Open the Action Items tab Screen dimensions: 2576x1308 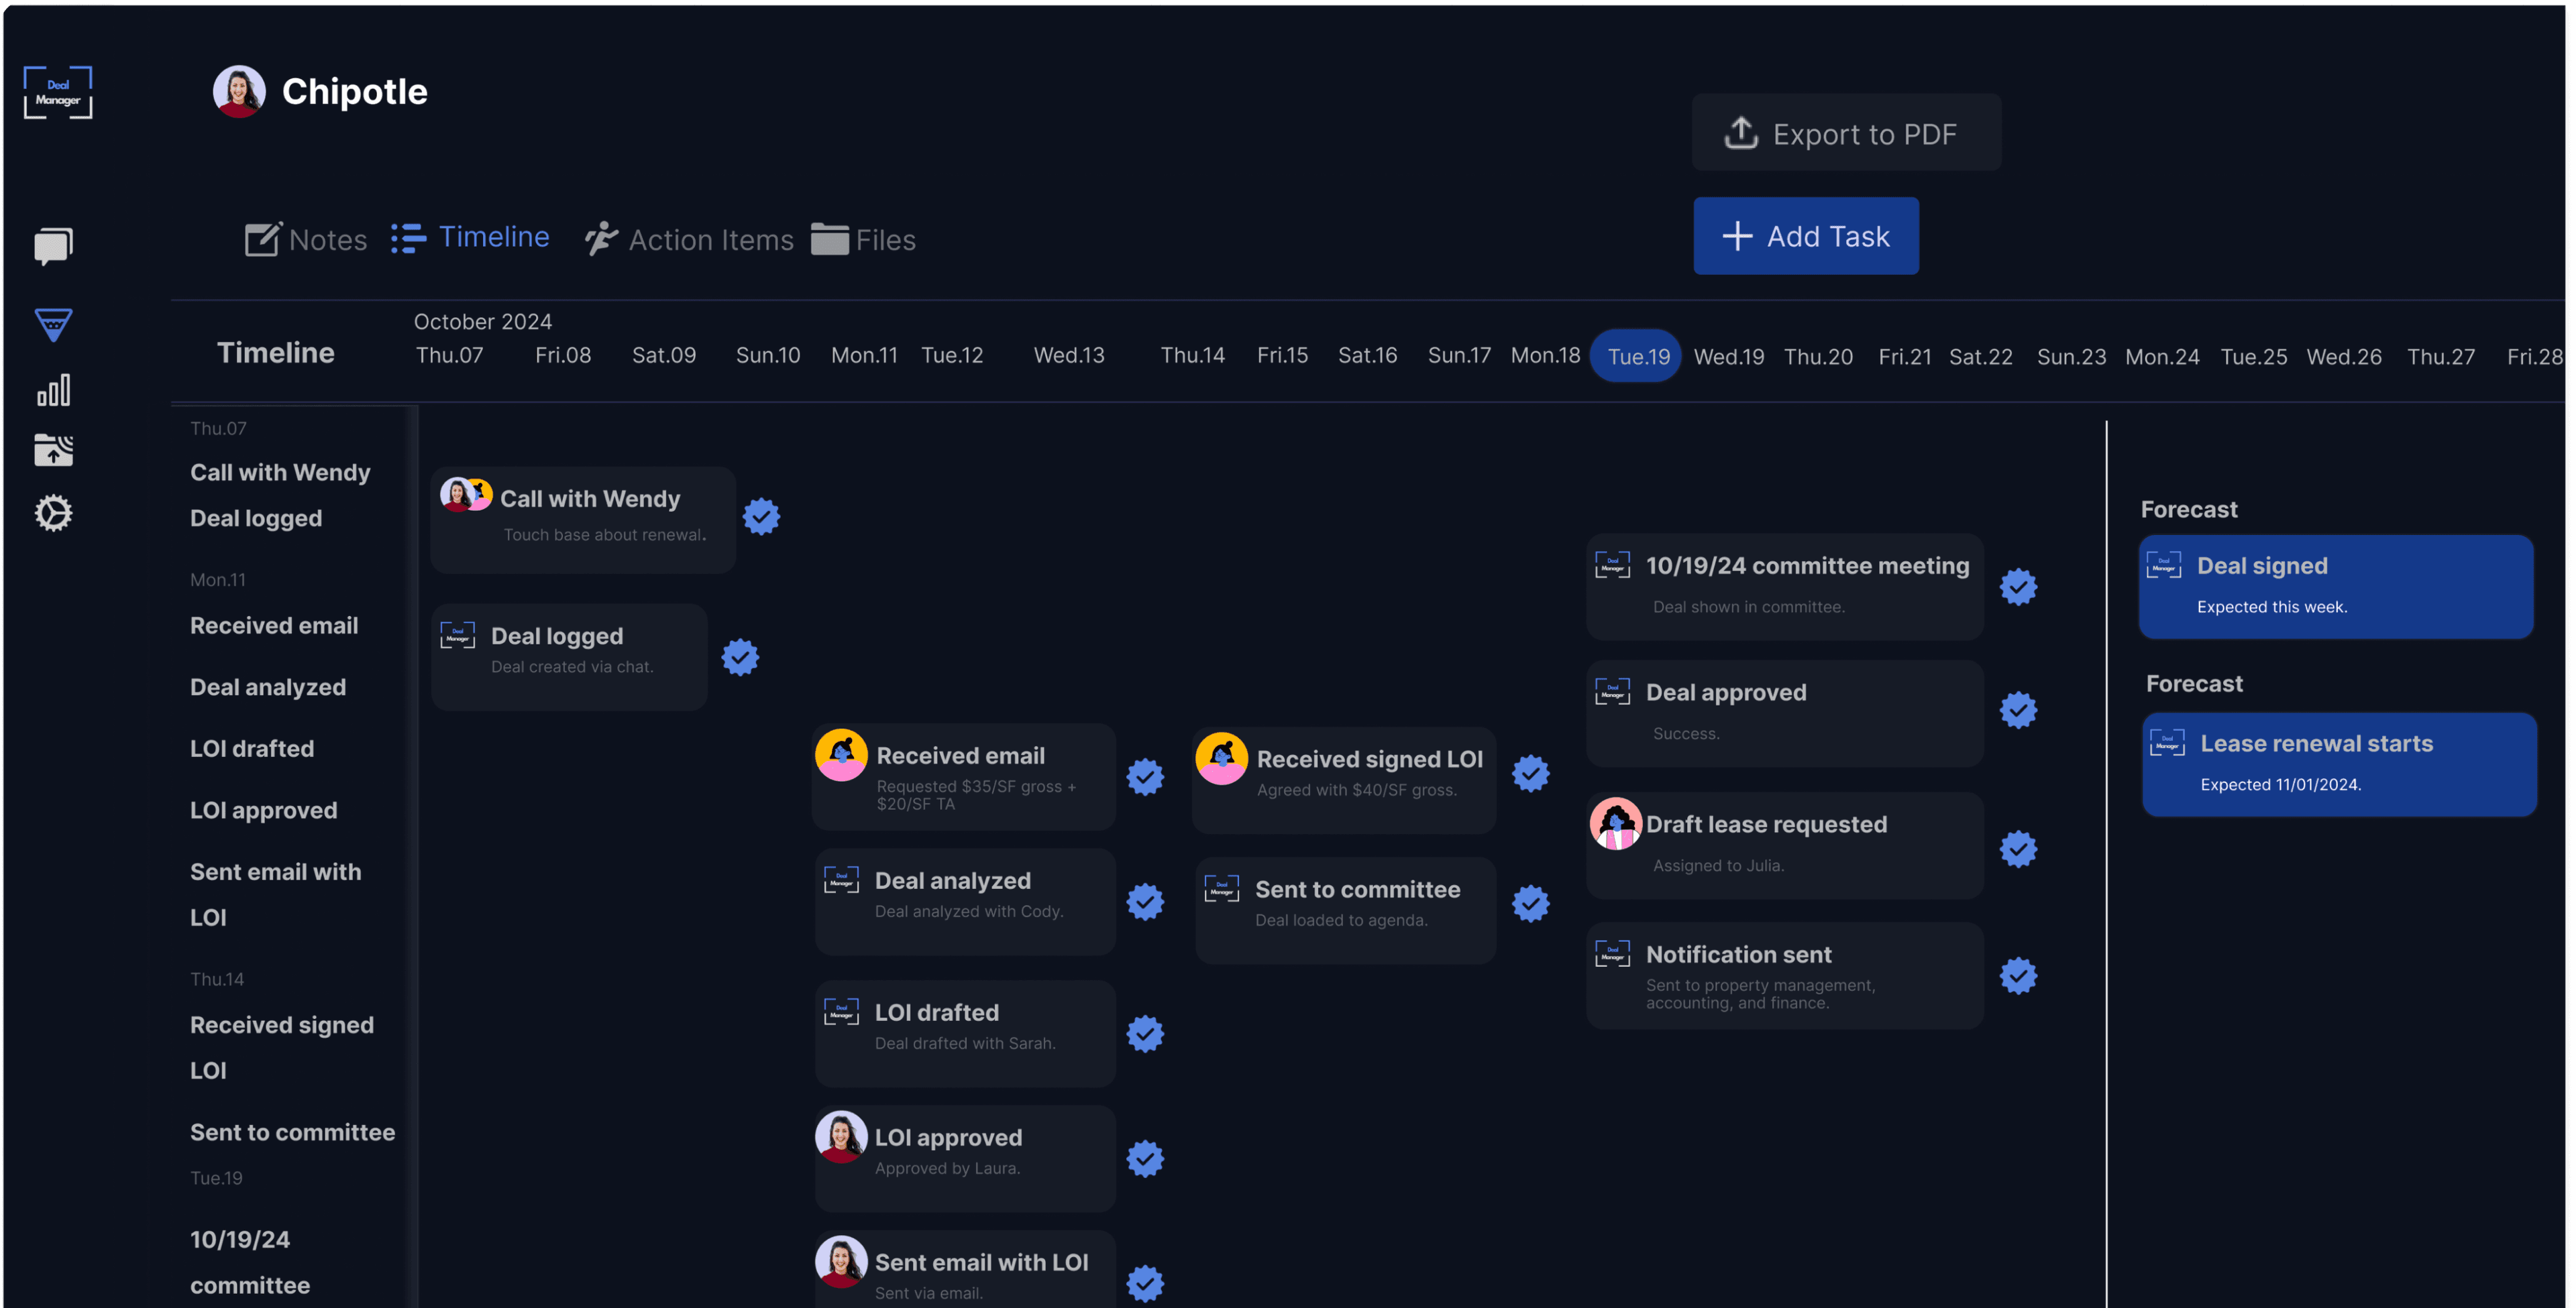coord(689,240)
